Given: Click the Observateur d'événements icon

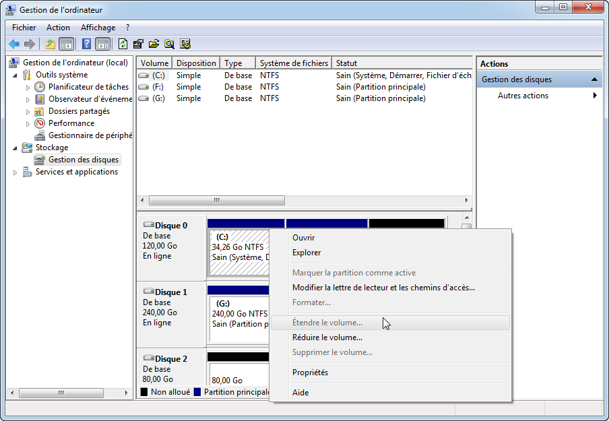Looking at the screenshot, I should pyautogui.click(x=40, y=99).
